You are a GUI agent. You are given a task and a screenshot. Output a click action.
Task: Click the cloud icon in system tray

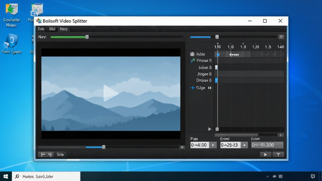click(x=274, y=176)
